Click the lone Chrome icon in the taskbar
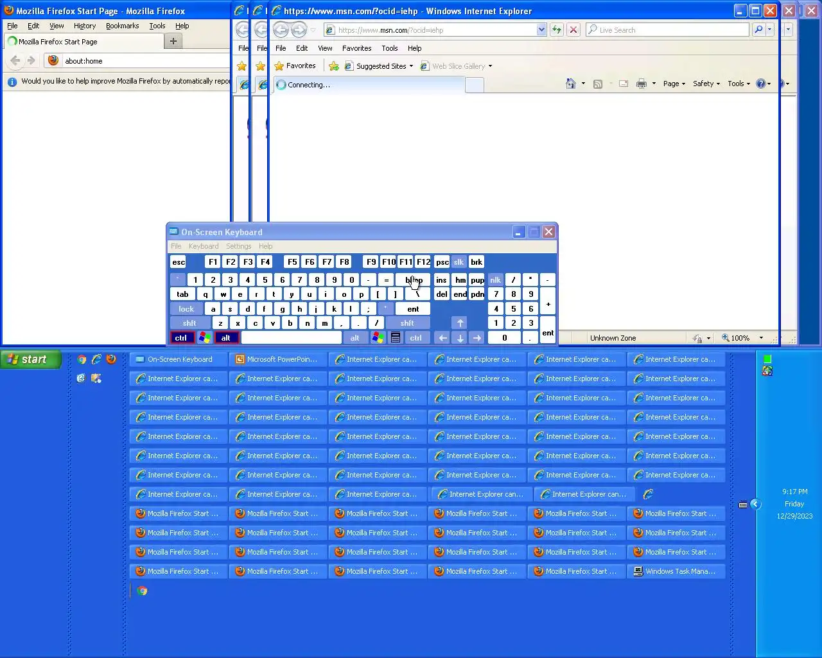Image resolution: width=822 pixels, height=658 pixels. point(142,591)
